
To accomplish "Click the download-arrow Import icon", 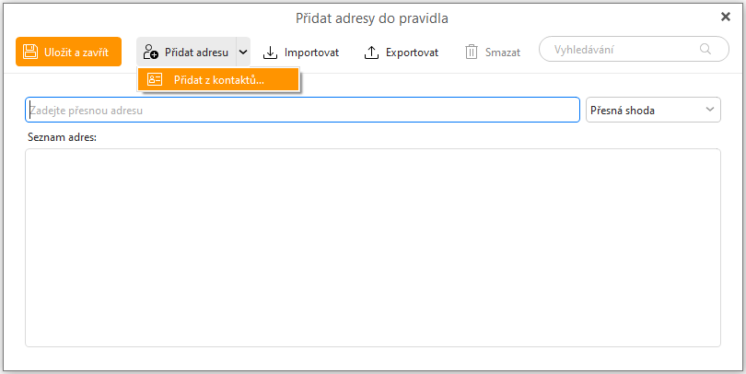I will [270, 53].
